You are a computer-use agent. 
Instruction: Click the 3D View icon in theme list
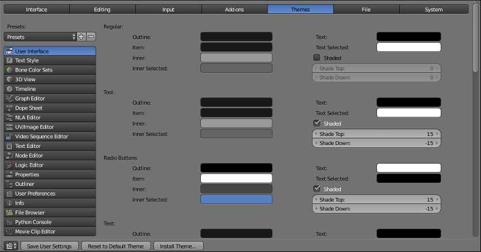pos(10,79)
